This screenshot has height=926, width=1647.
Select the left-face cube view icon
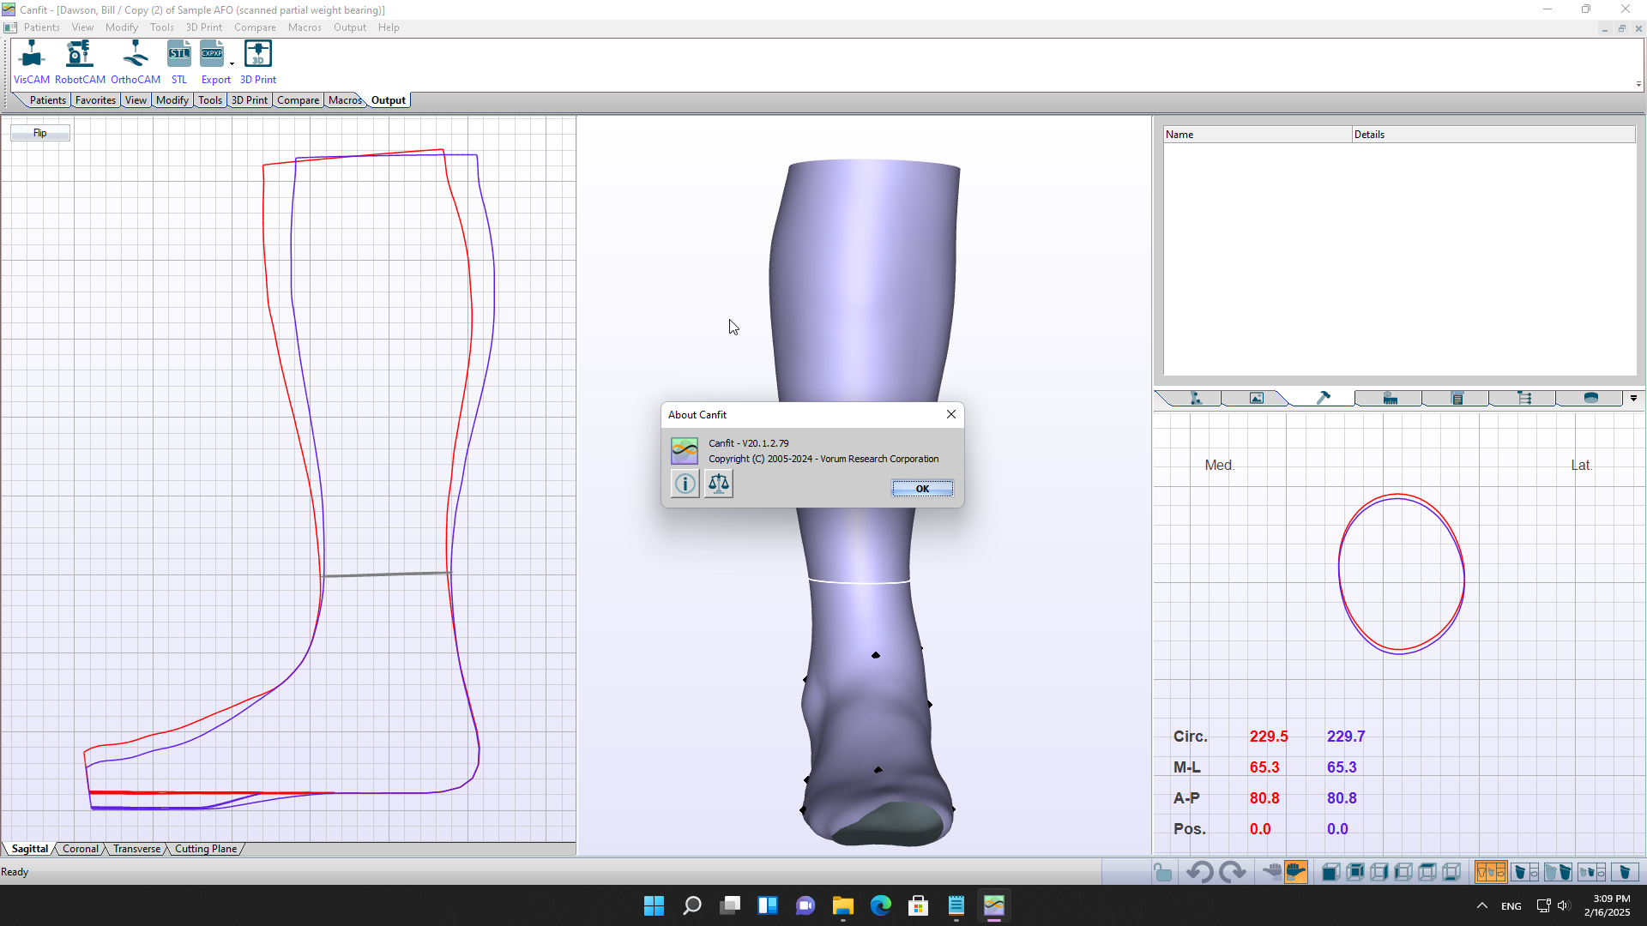tap(1403, 873)
